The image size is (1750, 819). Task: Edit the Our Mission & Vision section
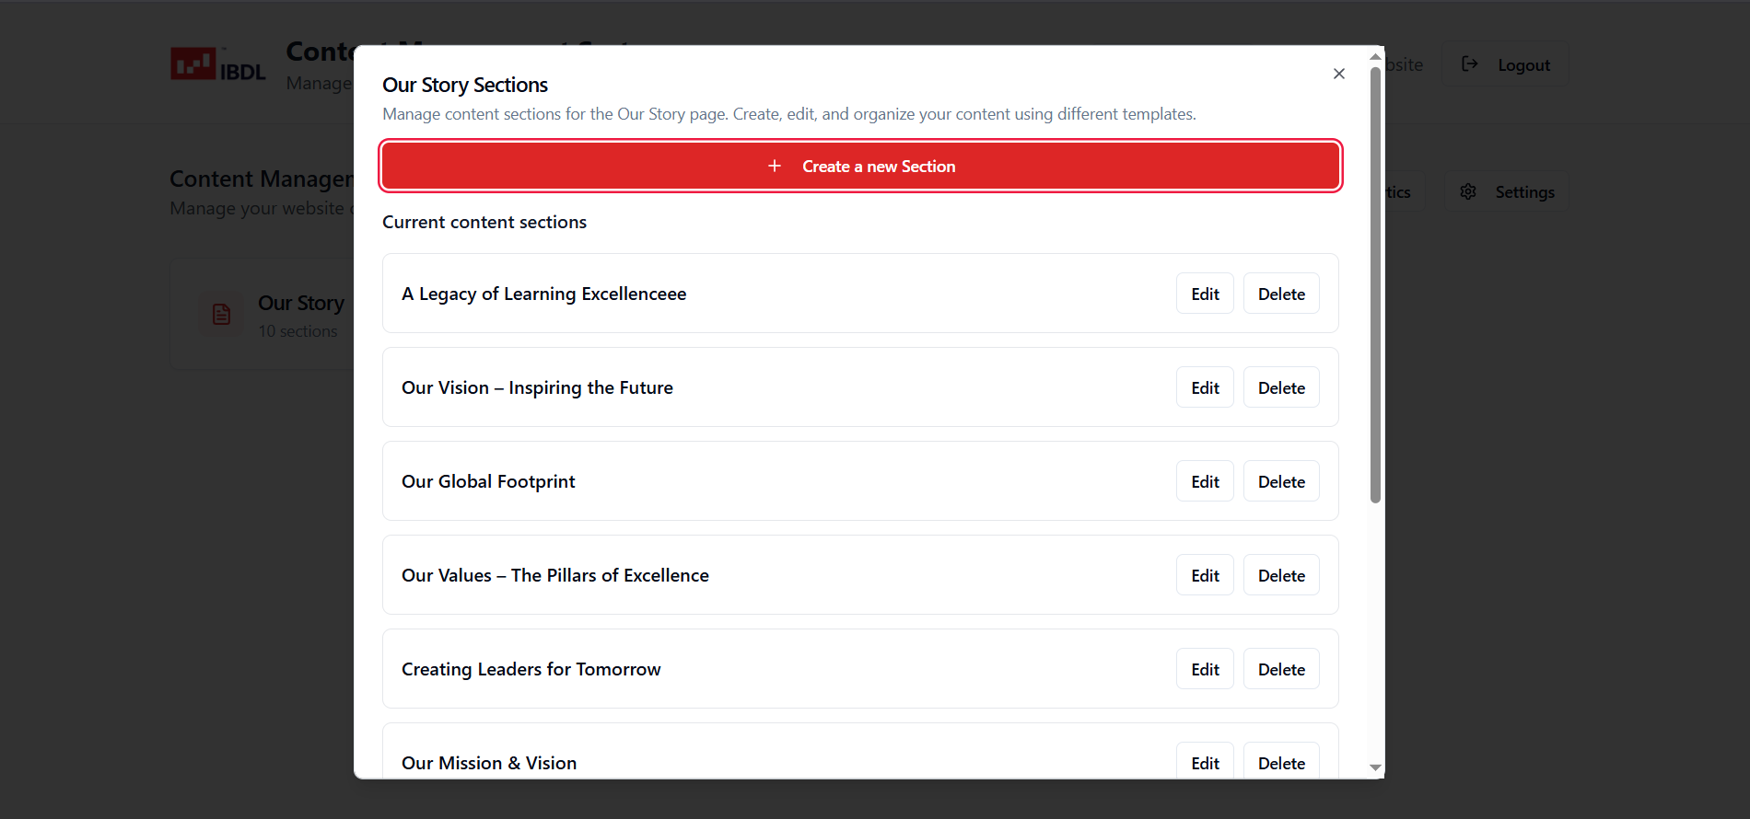coord(1205,762)
